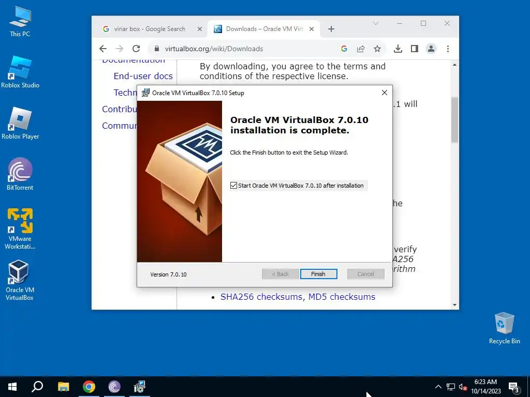This screenshot has width=530, height=397.
Task: Select the Roblox Player desktop shortcut
Action: 20,124
